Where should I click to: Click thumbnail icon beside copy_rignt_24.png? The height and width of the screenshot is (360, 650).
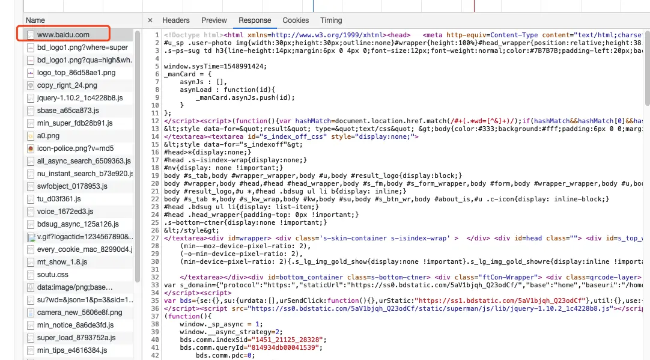(30, 85)
